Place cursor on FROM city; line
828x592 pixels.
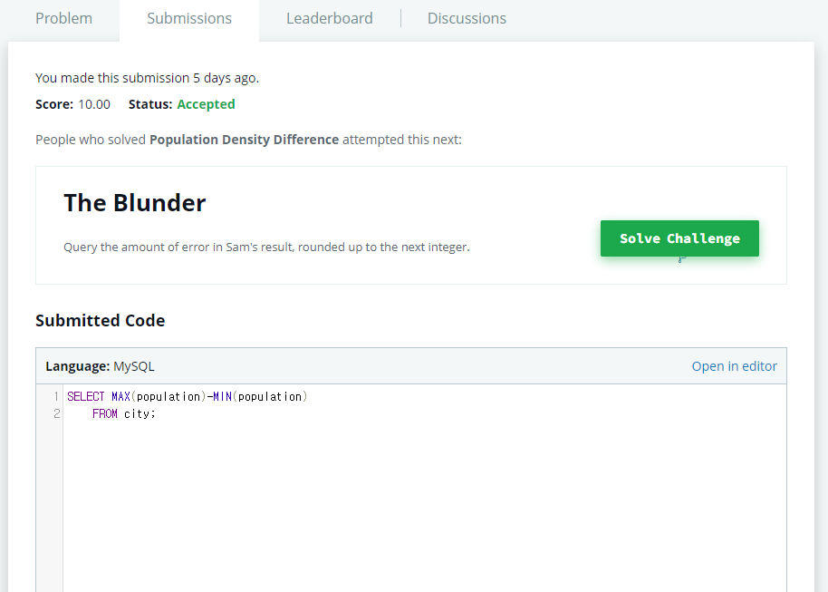pos(123,414)
